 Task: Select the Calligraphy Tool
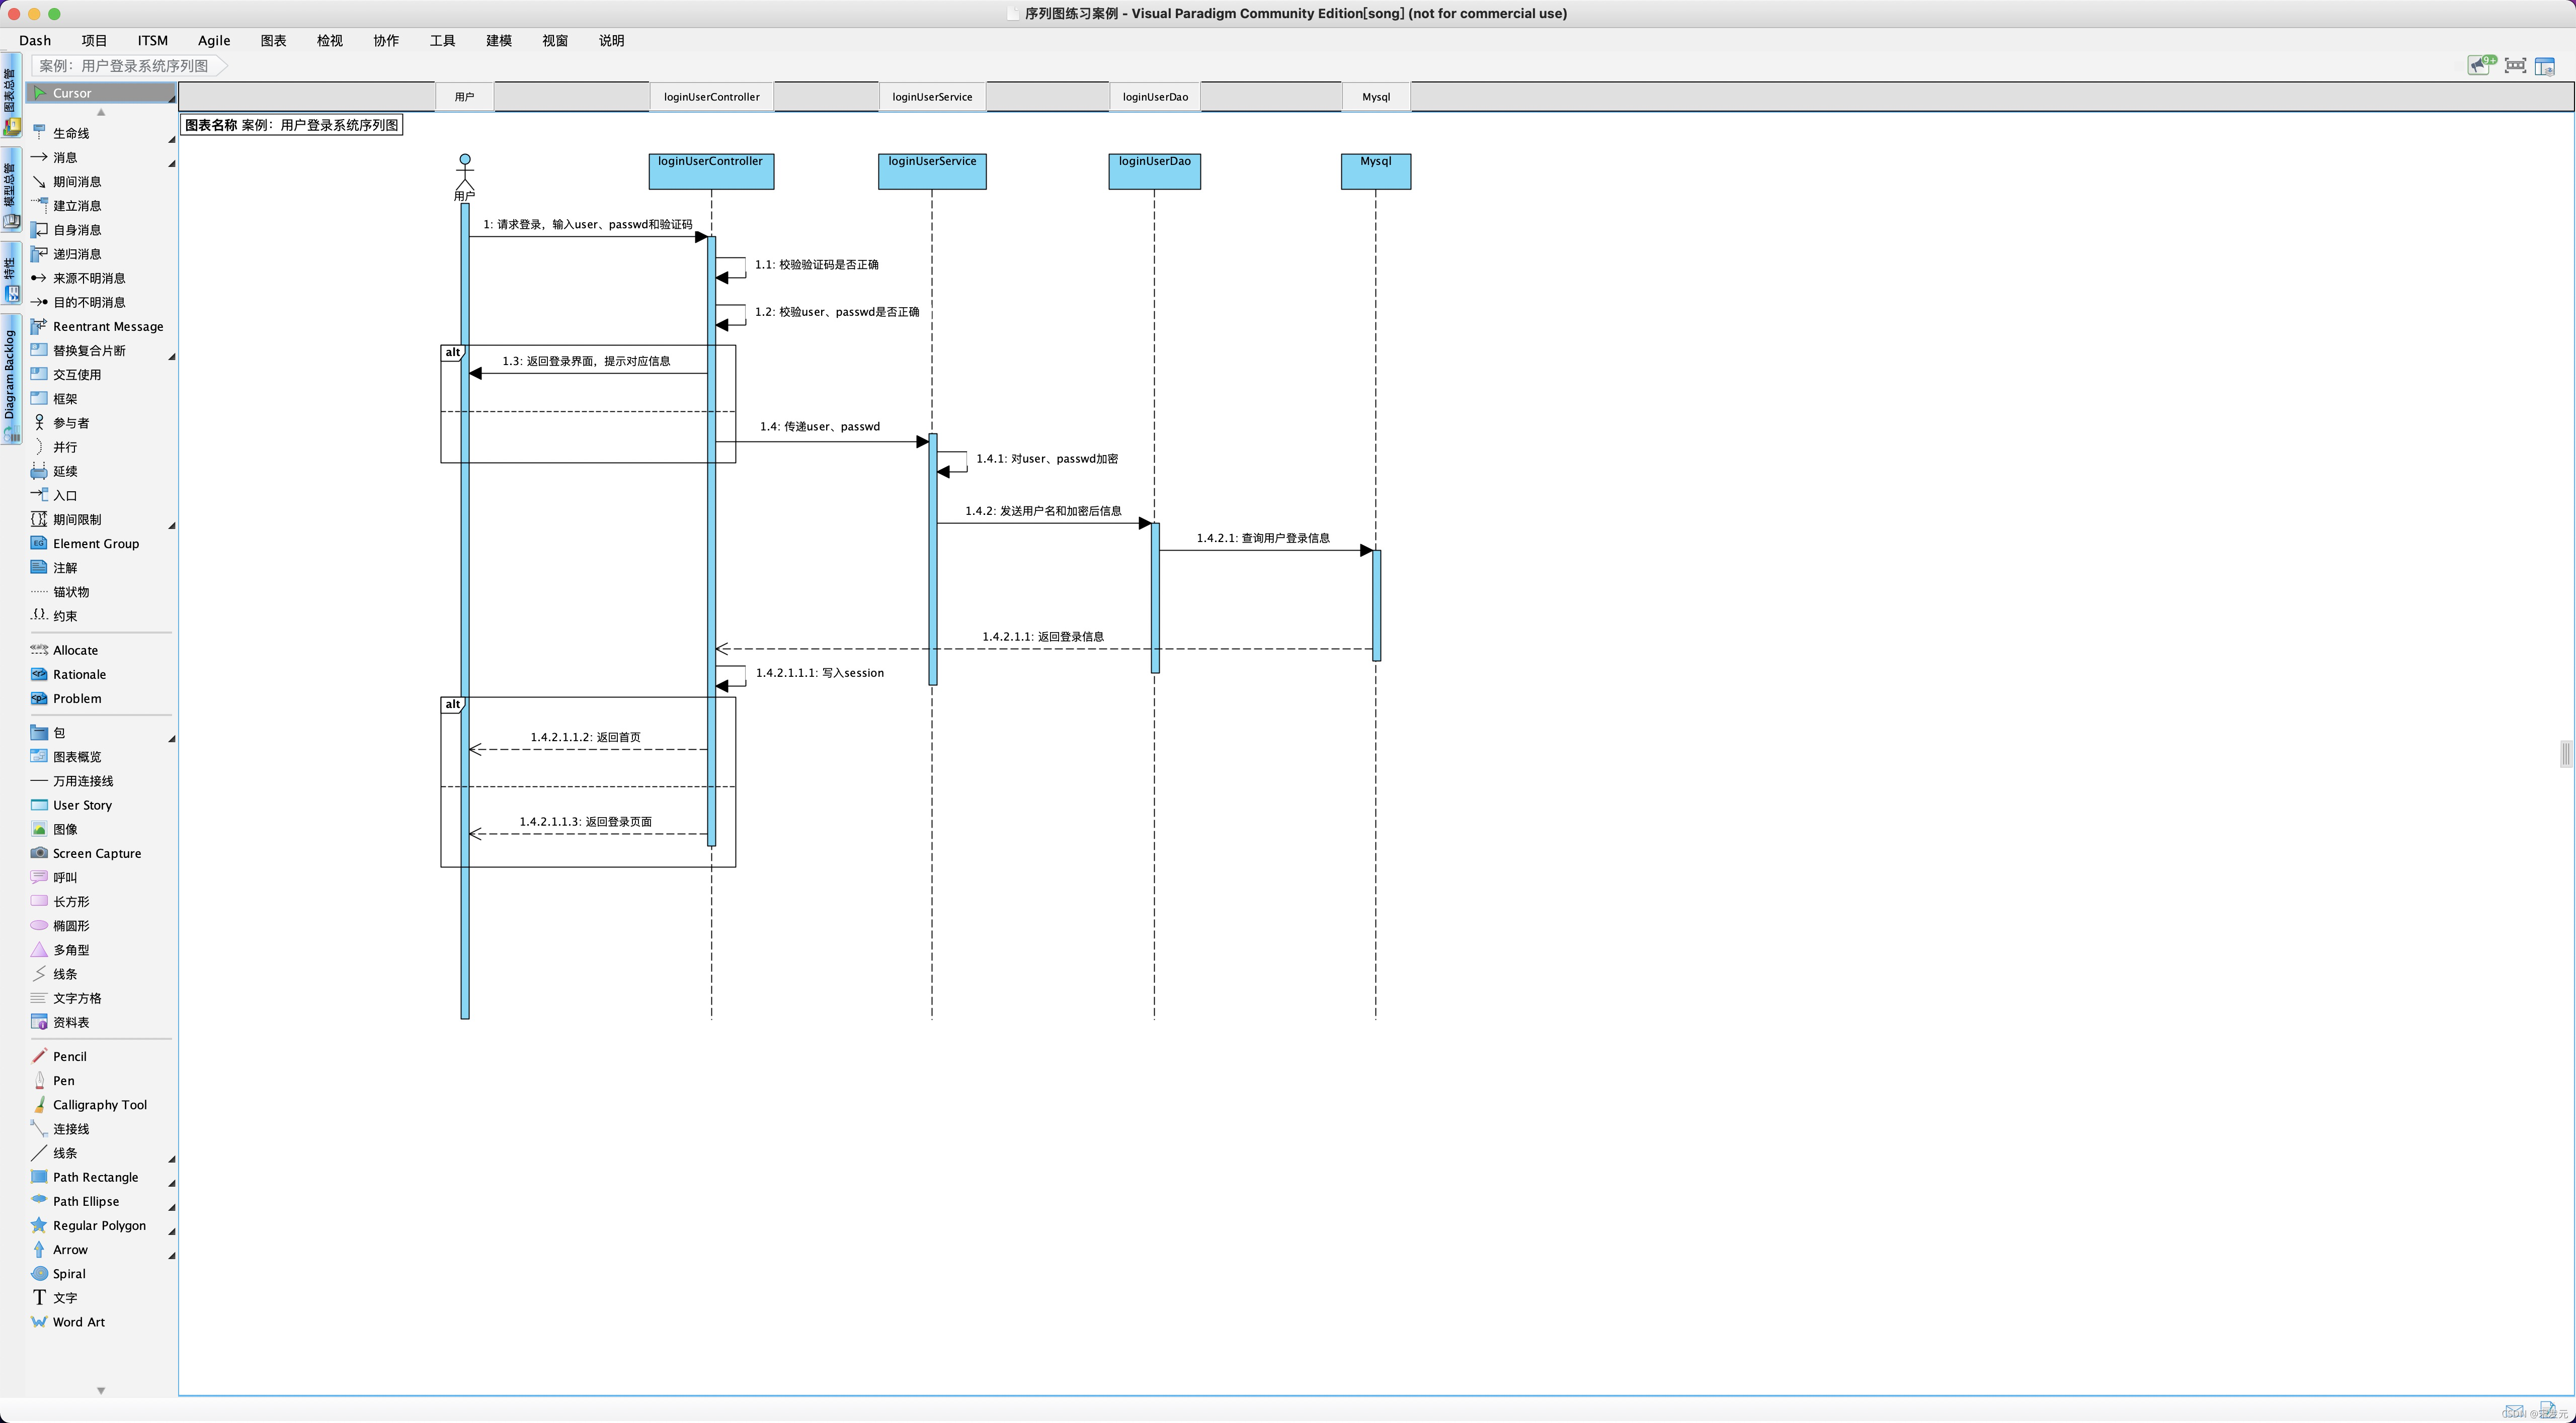pos(100,1105)
